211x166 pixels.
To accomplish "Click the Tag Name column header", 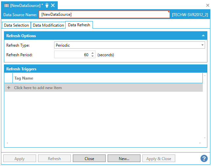I will 24,78.
